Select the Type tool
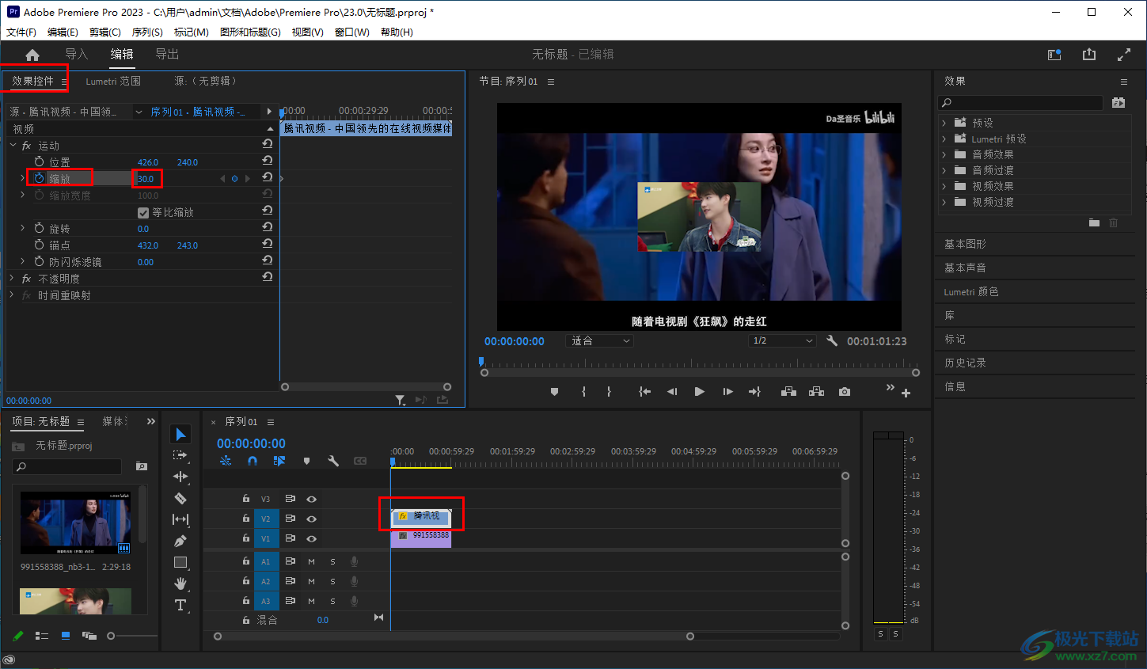1147x669 pixels. (x=180, y=605)
